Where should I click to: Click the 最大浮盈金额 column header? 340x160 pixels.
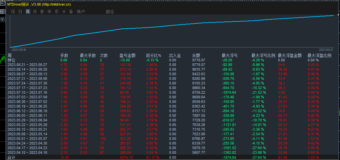pyautogui.click(x=290, y=55)
